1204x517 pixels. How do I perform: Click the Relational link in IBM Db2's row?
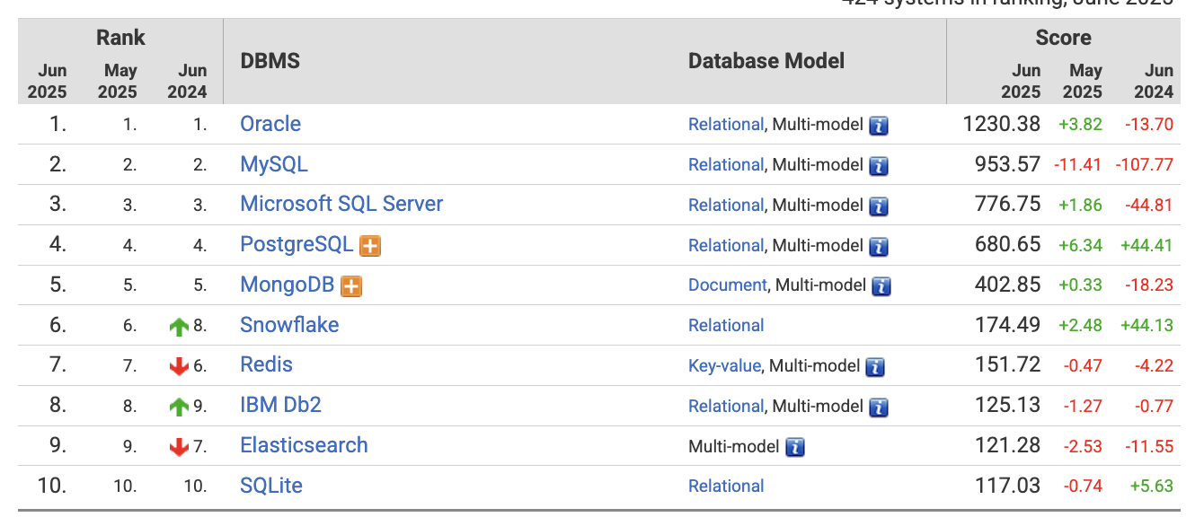(726, 406)
